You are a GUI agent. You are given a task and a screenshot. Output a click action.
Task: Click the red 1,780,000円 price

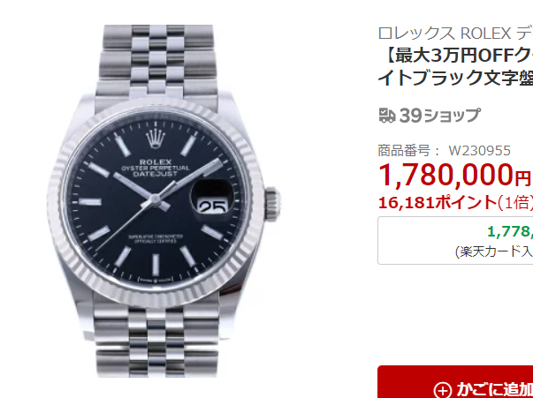pos(454,175)
